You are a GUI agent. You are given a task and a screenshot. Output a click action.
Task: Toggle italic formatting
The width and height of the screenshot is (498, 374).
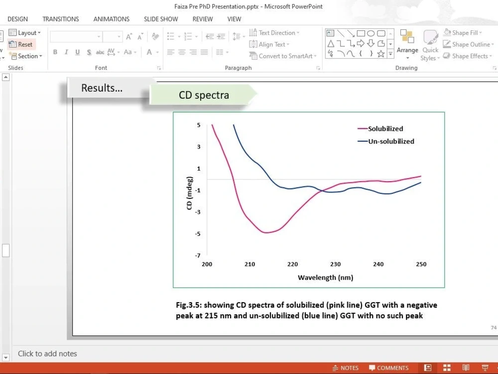(x=66, y=52)
